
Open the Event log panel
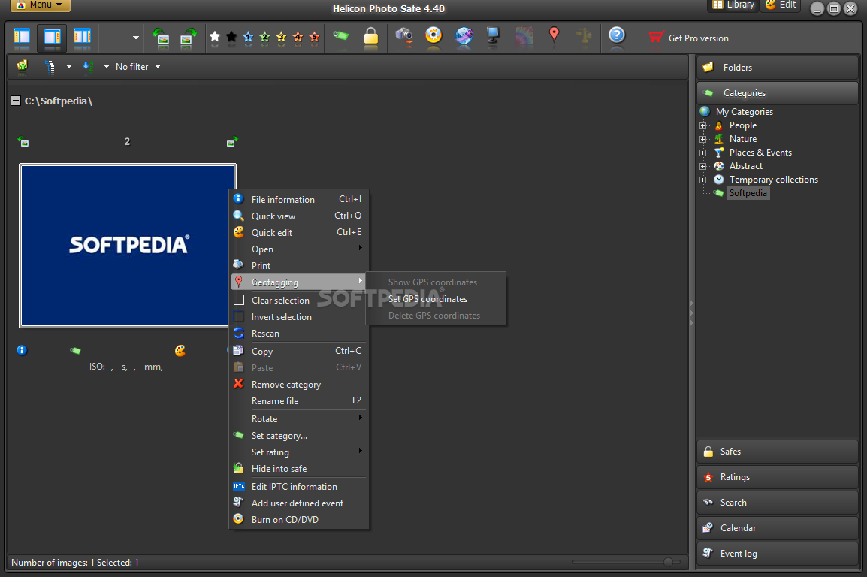(777, 553)
